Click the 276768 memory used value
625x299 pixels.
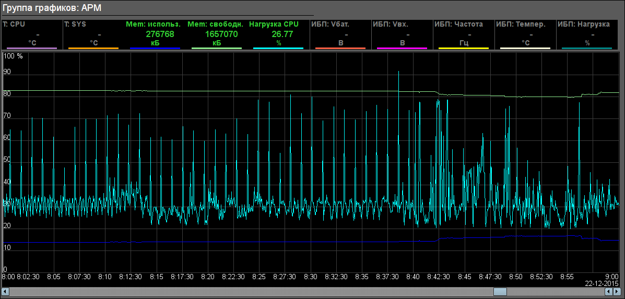[x=160, y=34]
